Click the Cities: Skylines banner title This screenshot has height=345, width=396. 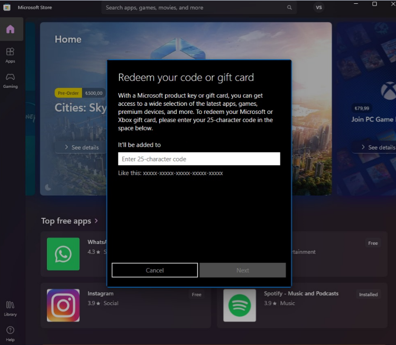pos(81,108)
